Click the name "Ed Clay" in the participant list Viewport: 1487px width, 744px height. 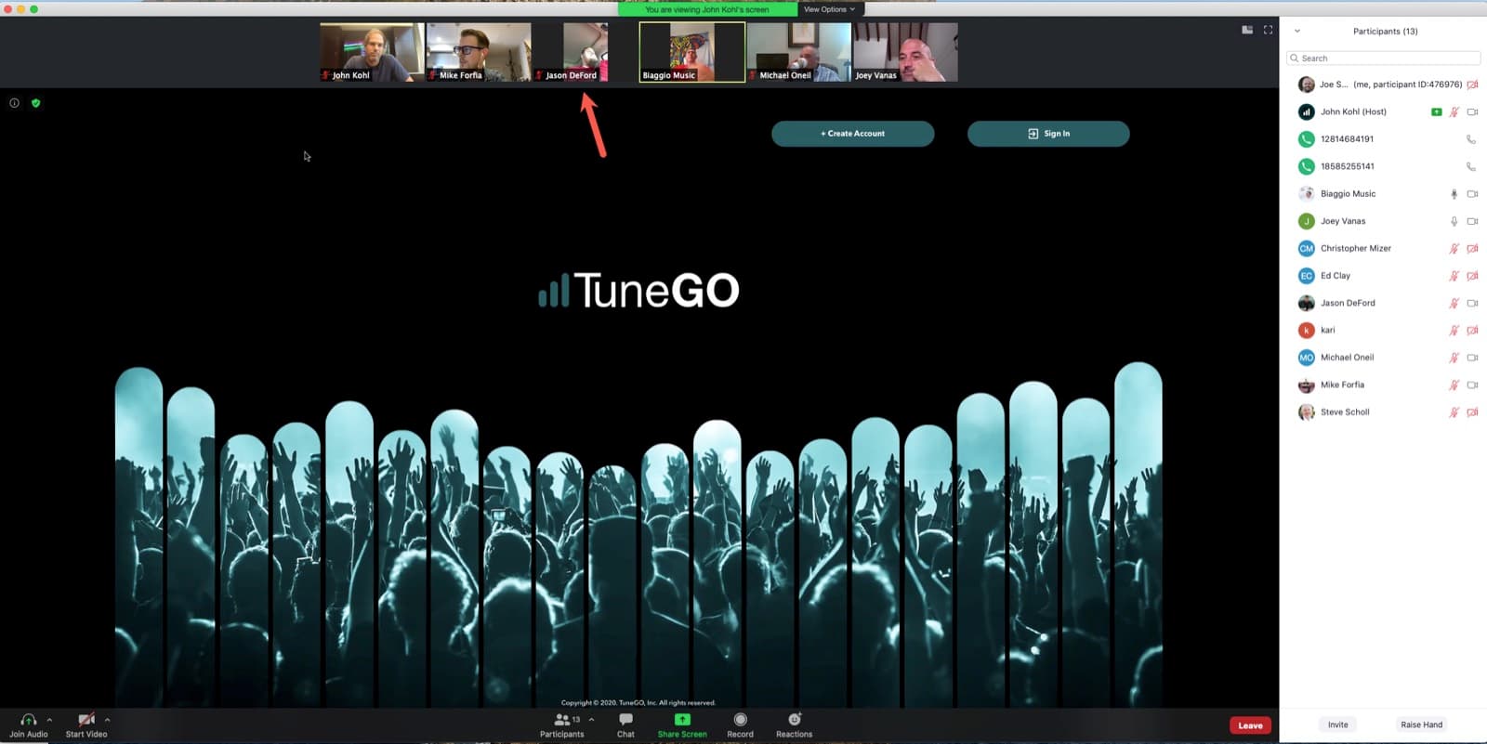coord(1336,276)
